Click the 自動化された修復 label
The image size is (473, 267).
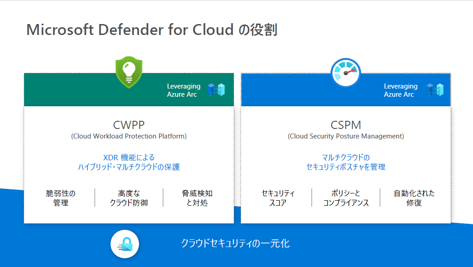click(x=414, y=198)
